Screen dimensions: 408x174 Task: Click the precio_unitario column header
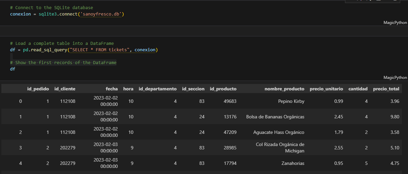pos(326,89)
